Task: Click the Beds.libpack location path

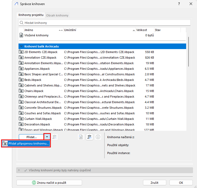Action: pos(99,80)
